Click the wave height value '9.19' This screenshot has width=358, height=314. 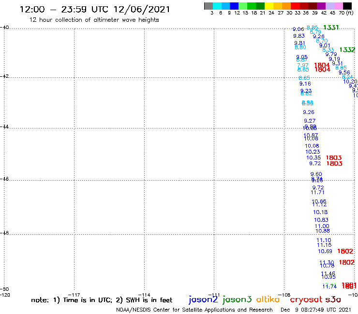coord(334,59)
